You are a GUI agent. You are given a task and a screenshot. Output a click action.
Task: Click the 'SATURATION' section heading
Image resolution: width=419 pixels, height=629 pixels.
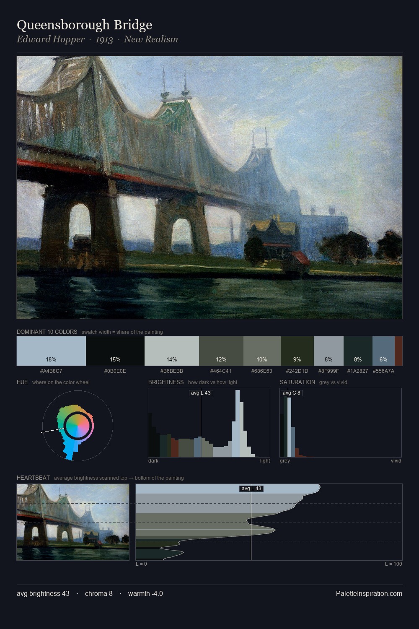pyautogui.click(x=297, y=382)
